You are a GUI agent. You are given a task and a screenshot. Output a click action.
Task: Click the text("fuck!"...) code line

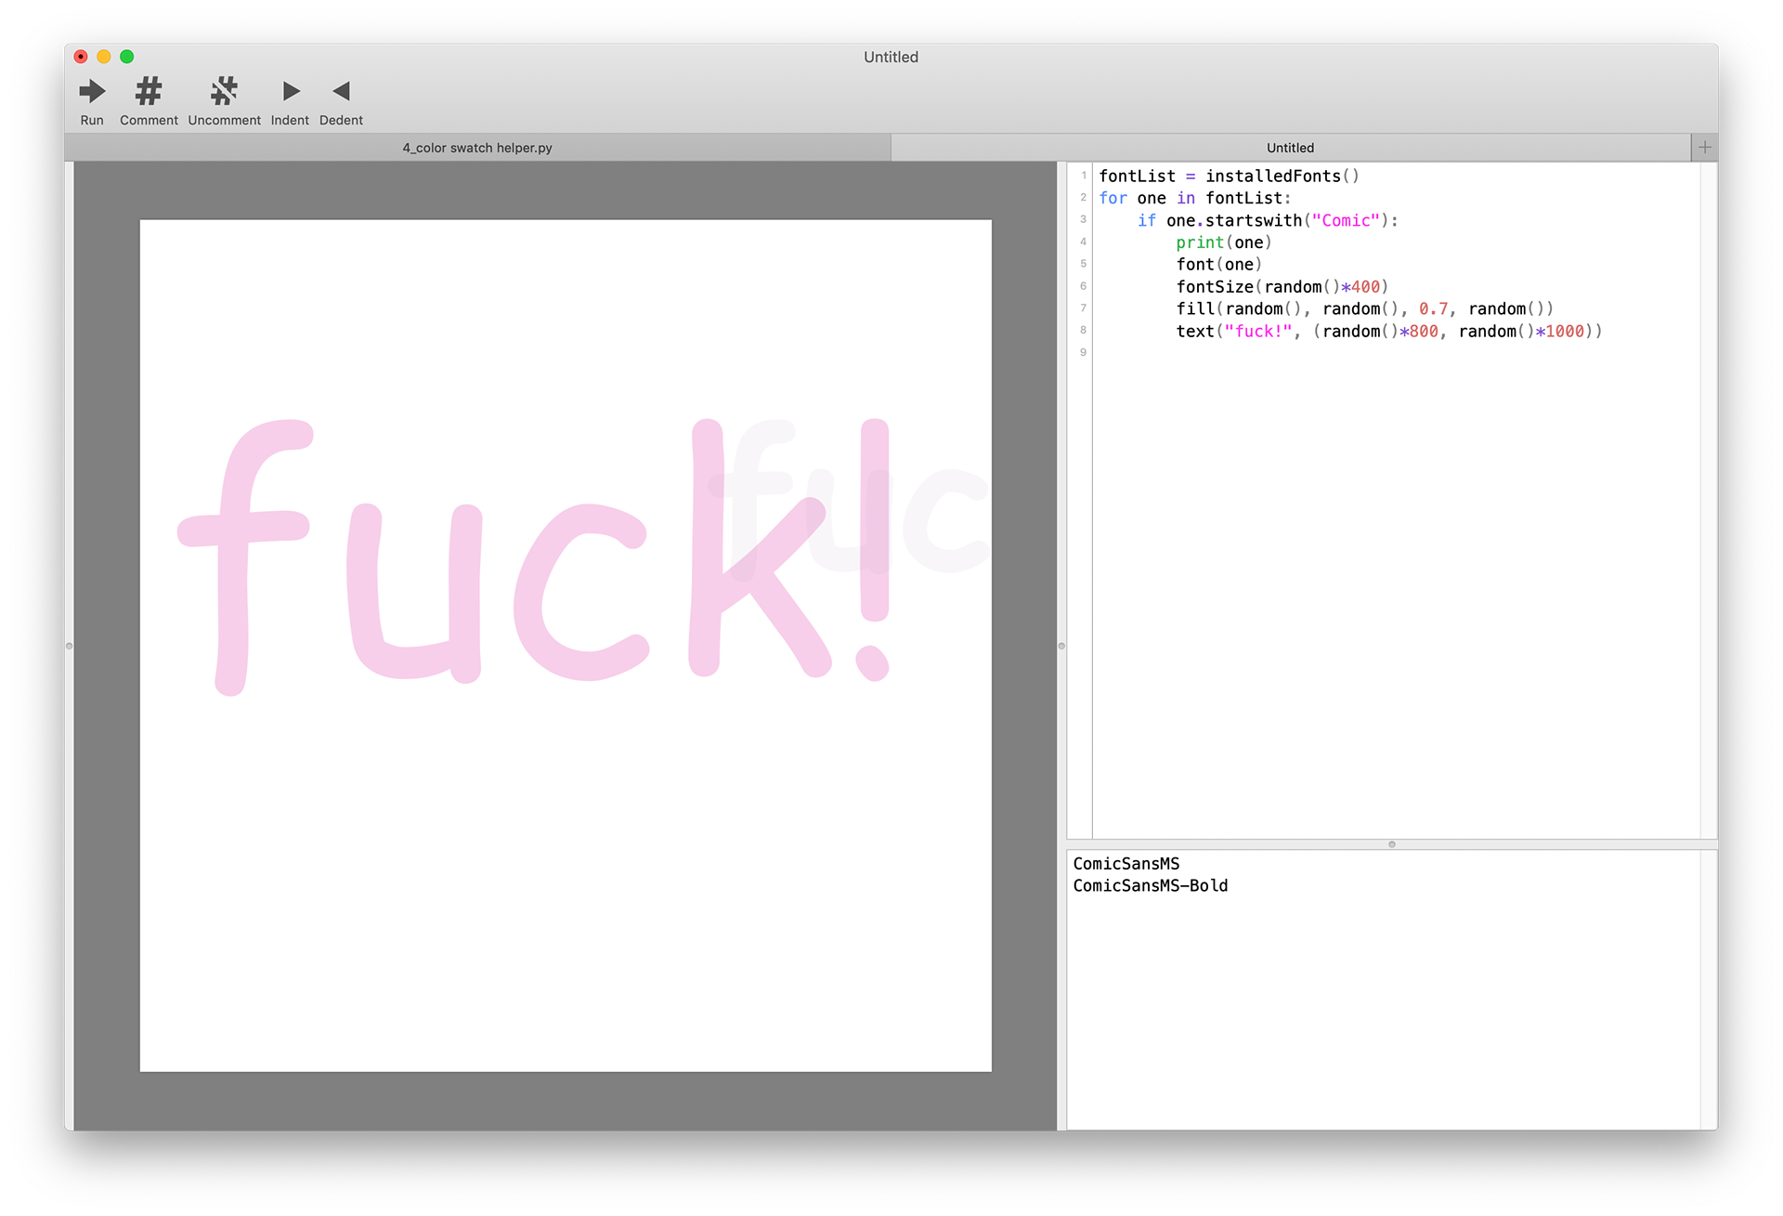coord(1388,332)
